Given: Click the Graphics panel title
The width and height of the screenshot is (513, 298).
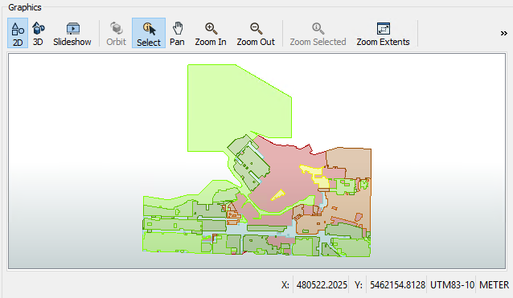Looking at the screenshot, I should 25,7.
